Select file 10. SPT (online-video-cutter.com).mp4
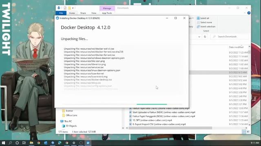Viewport: 261px width, 146px height. tap(152, 120)
